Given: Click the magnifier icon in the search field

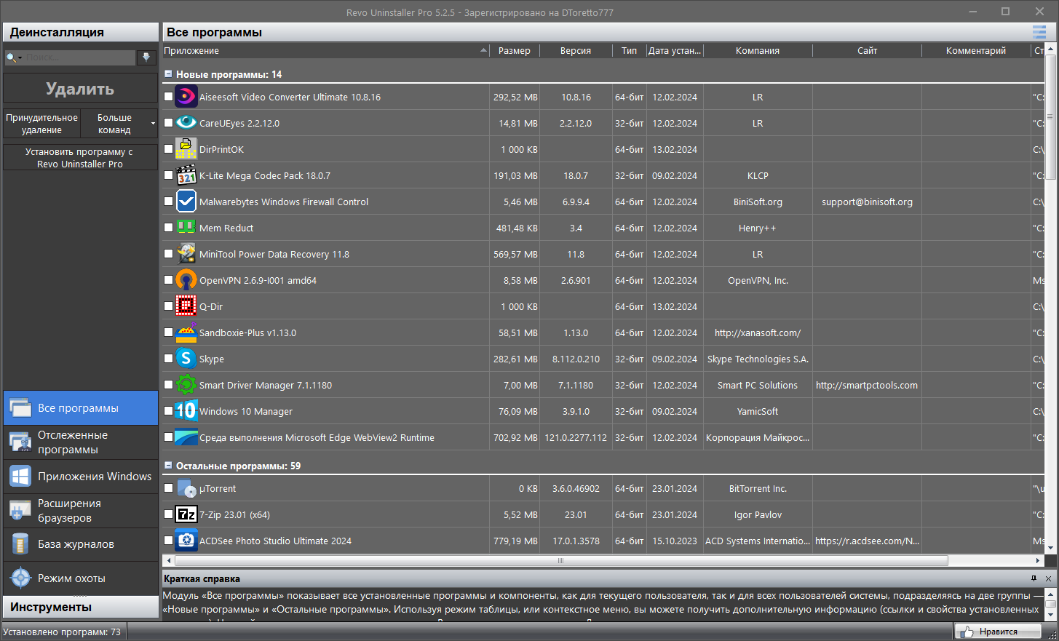Looking at the screenshot, I should (x=12, y=56).
